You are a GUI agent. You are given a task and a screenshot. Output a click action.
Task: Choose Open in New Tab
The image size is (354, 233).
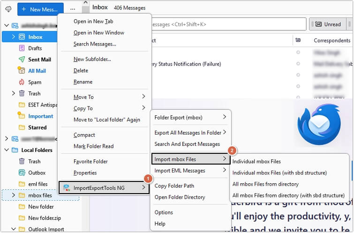[x=105, y=21]
